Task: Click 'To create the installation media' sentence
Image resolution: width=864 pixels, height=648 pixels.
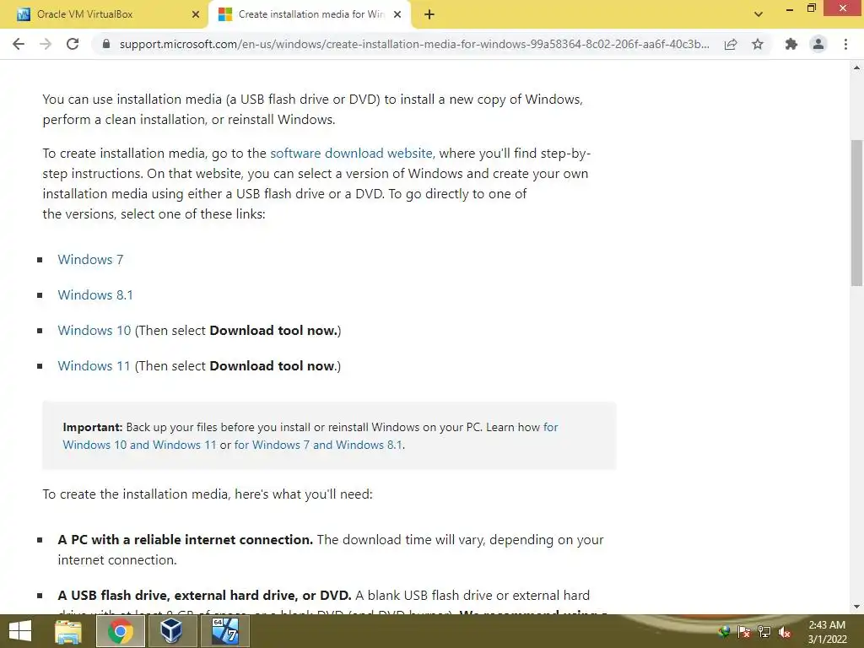Action: pos(208,494)
